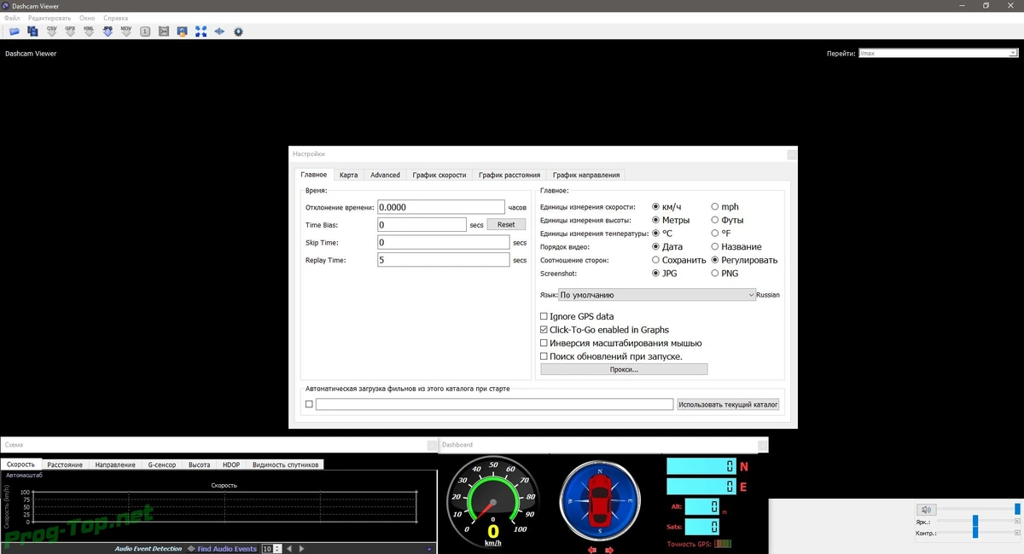Image resolution: width=1024 pixels, height=554 pixels.
Task: Select mph speed units
Action: coord(724,207)
